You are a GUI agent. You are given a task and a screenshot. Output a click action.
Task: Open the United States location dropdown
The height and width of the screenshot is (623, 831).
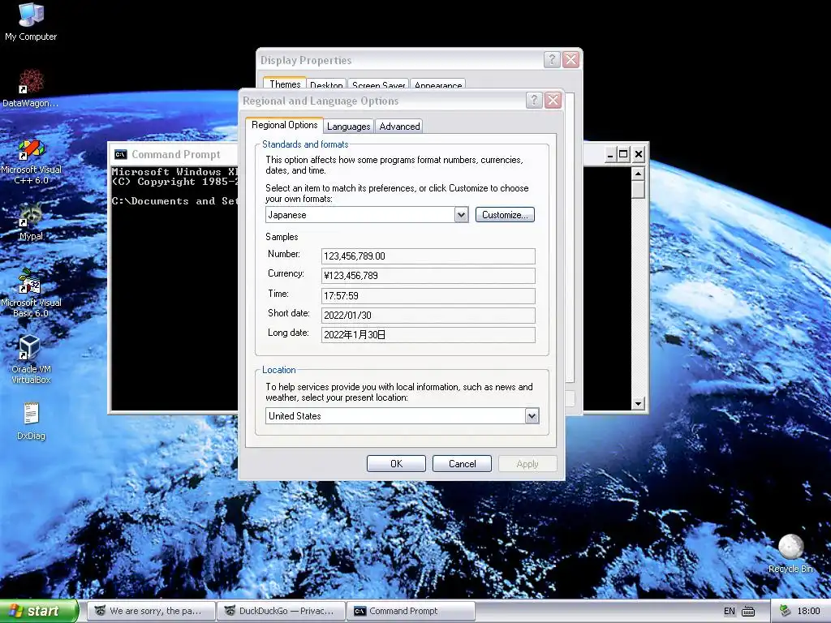tap(532, 416)
